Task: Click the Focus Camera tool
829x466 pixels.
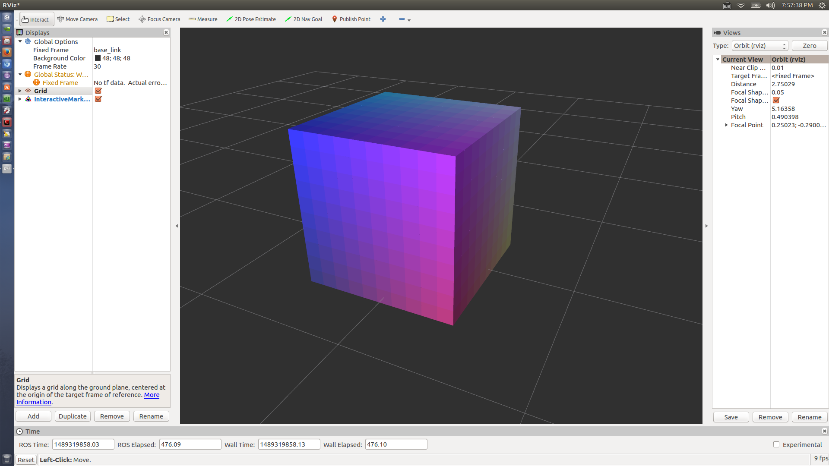Action: (159, 19)
